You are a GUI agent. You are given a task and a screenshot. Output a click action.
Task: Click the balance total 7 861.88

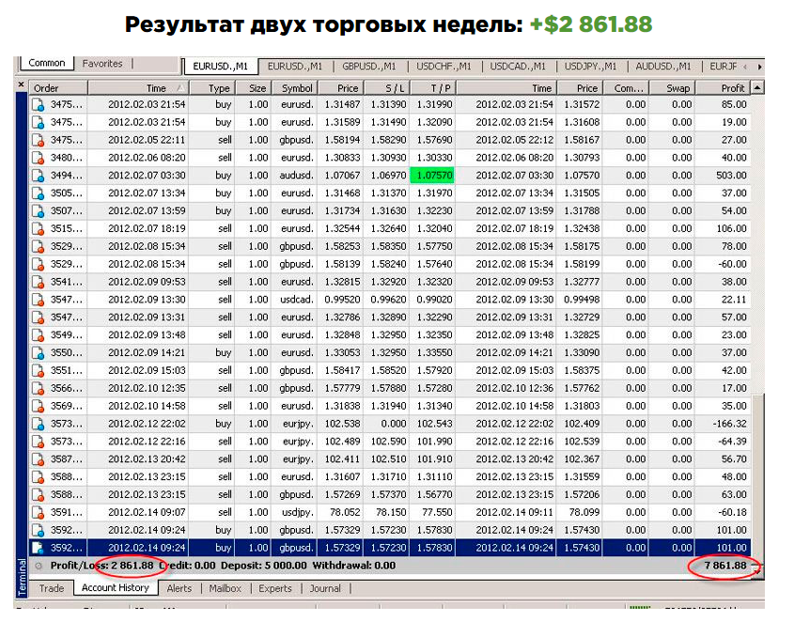tap(725, 566)
